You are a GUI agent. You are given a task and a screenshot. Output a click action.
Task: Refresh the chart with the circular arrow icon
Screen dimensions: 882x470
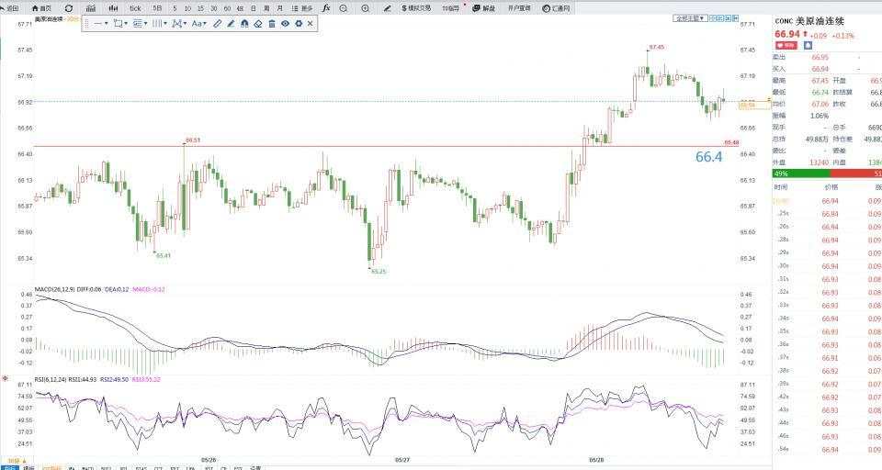pos(69,8)
